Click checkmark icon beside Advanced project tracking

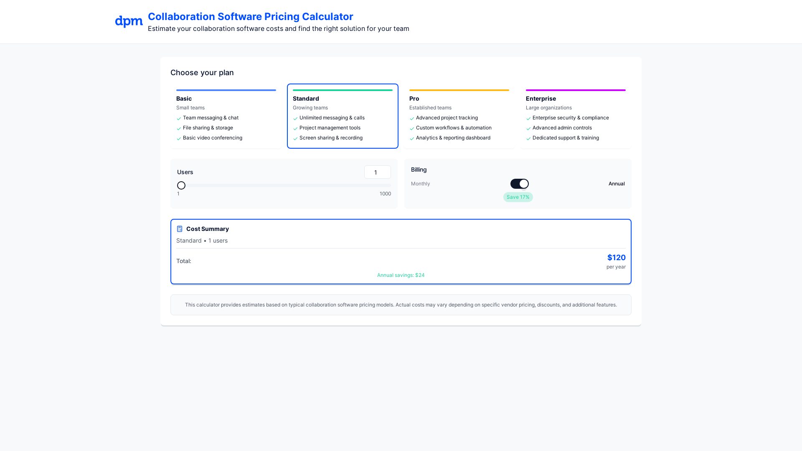click(412, 119)
